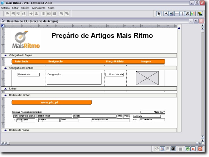Select the arrow pointer tool

click(159, 14)
